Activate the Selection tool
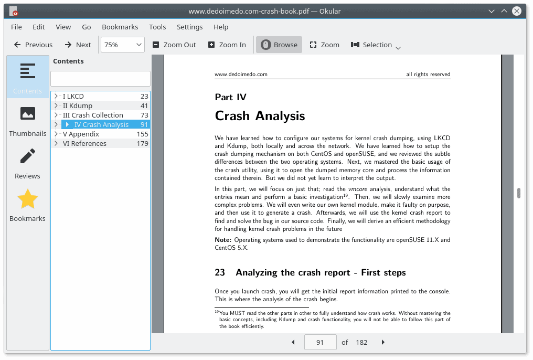 [371, 45]
